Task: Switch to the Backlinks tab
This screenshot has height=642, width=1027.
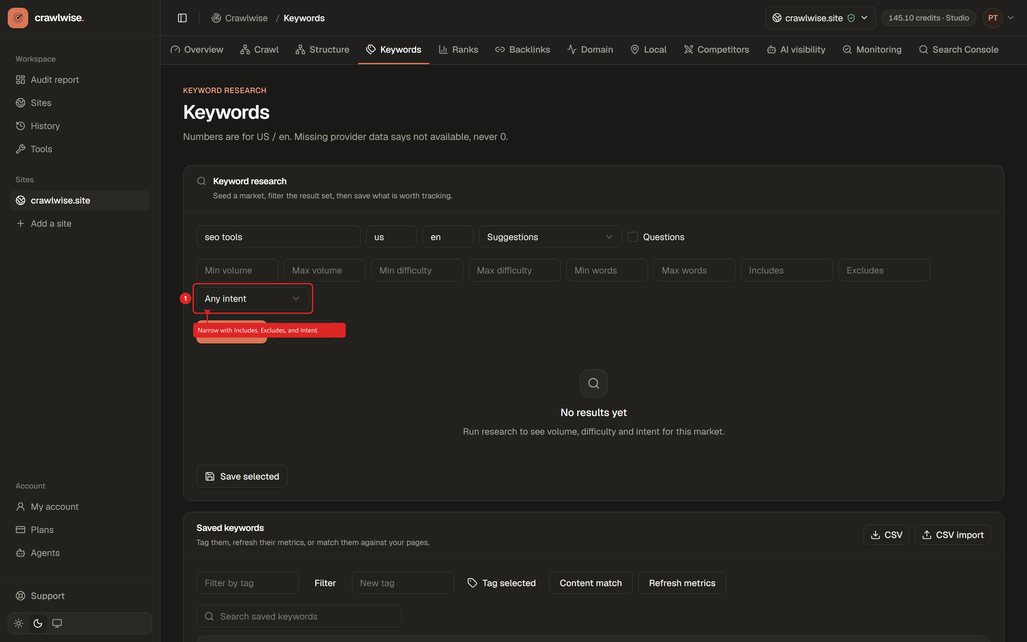Action: (x=522, y=50)
